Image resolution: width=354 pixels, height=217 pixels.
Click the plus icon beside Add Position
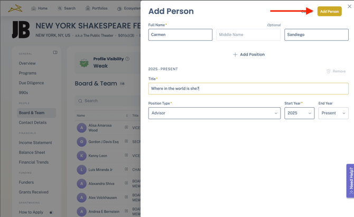(x=235, y=55)
